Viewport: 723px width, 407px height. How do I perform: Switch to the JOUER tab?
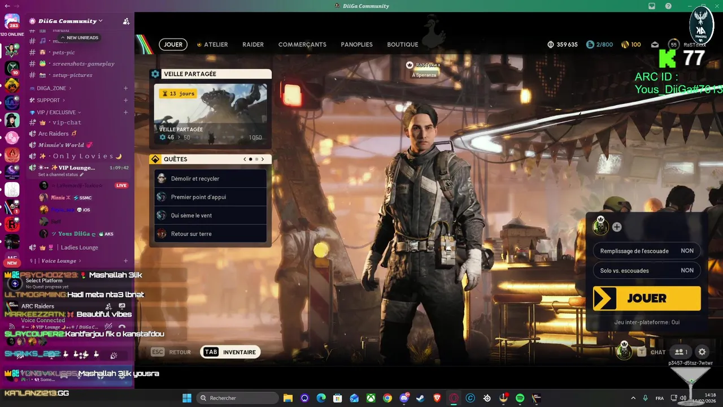pos(173,45)
